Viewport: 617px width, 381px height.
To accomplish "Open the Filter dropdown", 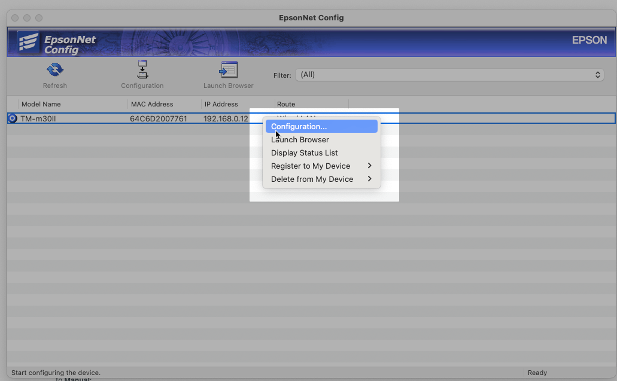I will [449, 75].
